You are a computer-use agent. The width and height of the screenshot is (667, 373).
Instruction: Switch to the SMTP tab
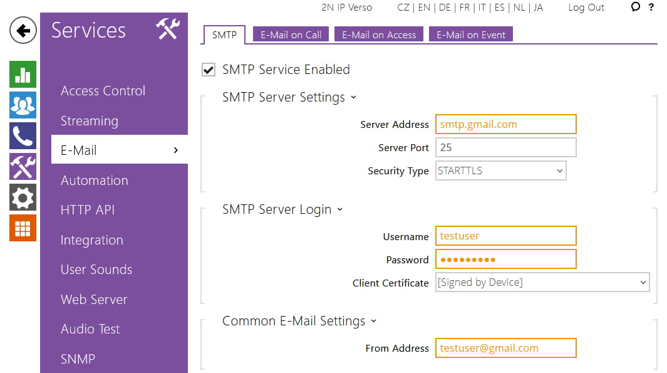[x=224, y=35]
